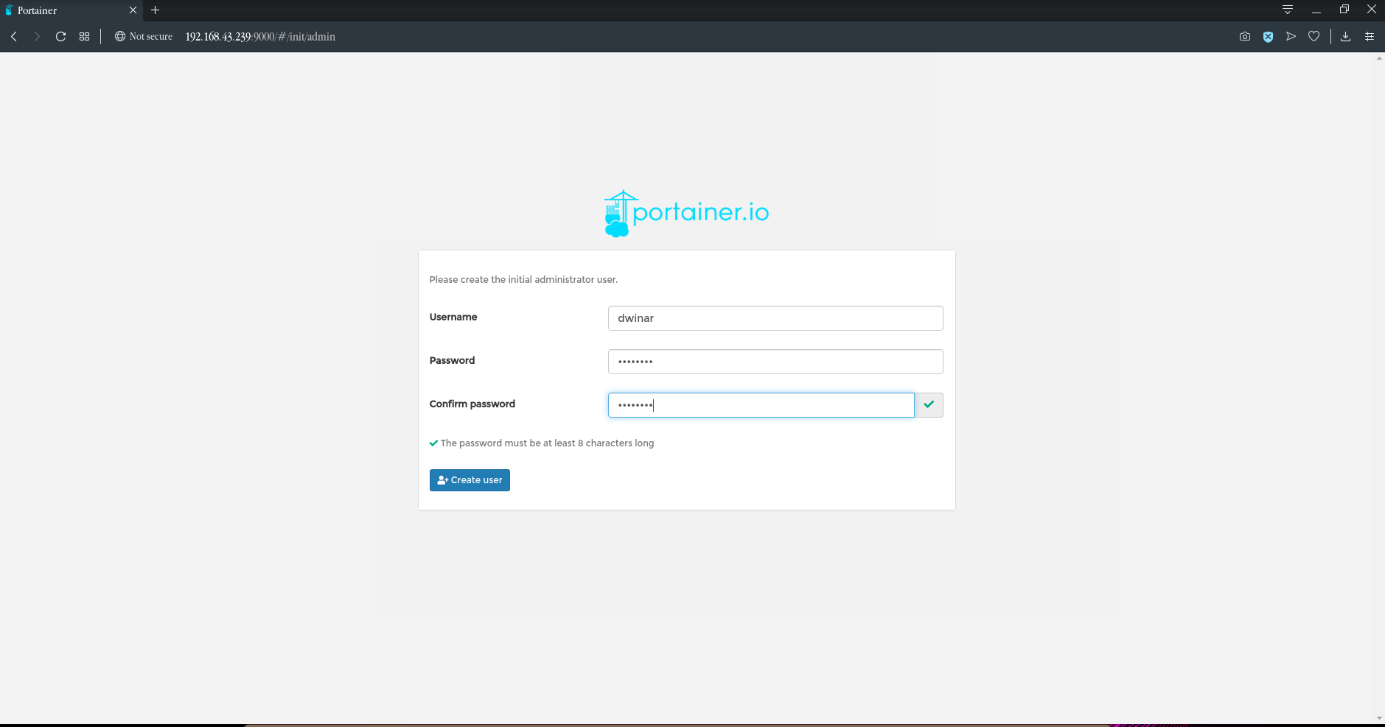Reload the Portainer page

click(x=60, y=36)
